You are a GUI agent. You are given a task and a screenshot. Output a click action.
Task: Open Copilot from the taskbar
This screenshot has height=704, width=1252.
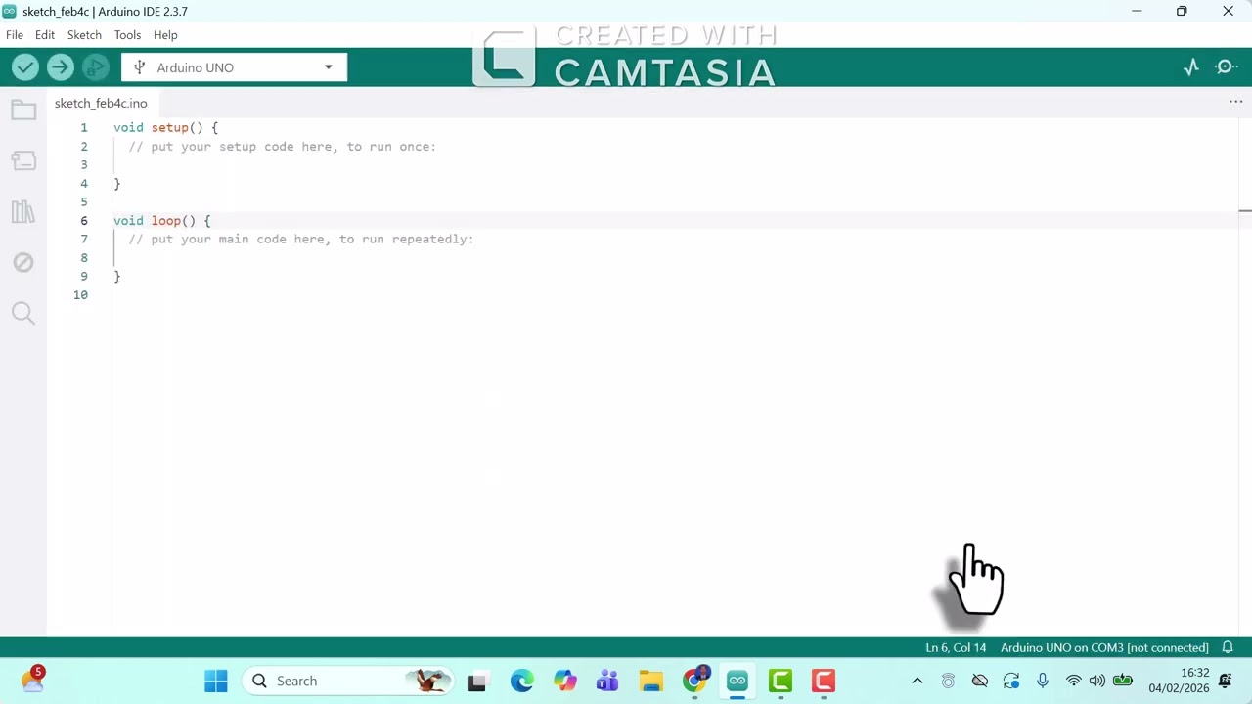click(x=564, y=681)
